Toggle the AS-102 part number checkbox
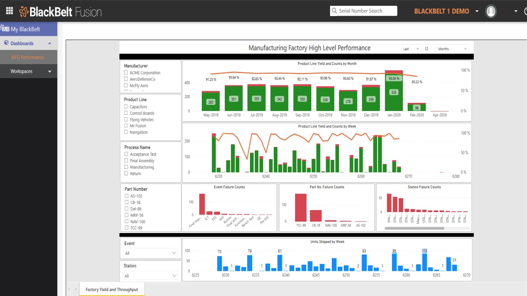Screen dimensions: 527x296 (127, 196)
